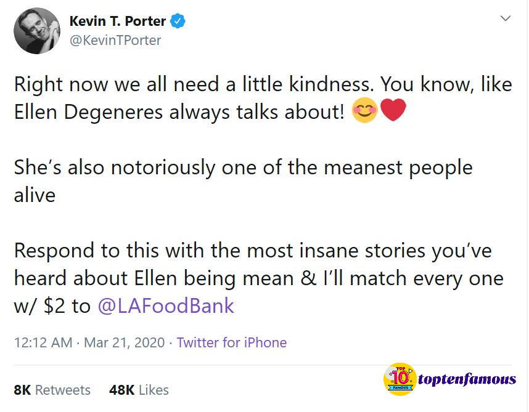View the 48K Likes list
529x412 pixels.
tap(139, 390)
